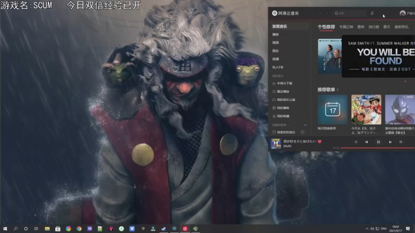Pause the current song
415x233 pixels.
click(379, 142)
